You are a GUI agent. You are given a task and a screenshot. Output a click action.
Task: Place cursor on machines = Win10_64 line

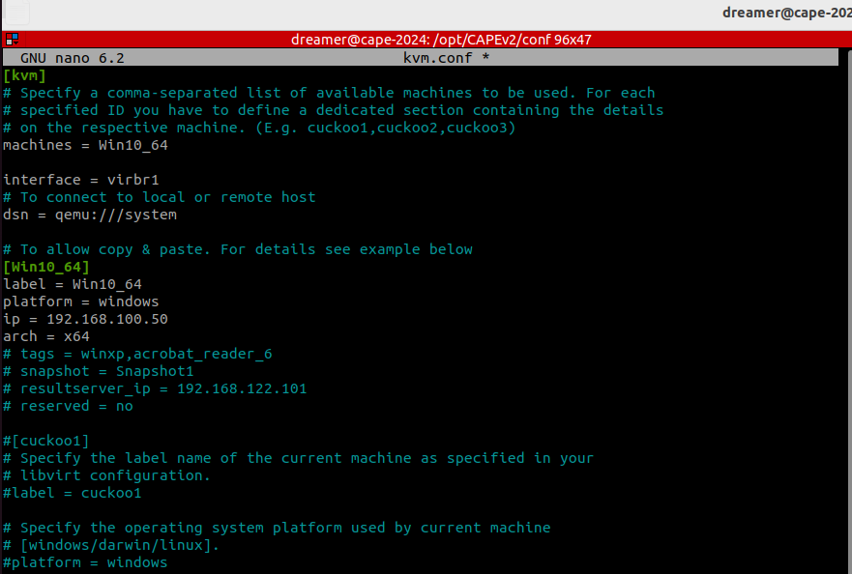click(x=85, y=145)
